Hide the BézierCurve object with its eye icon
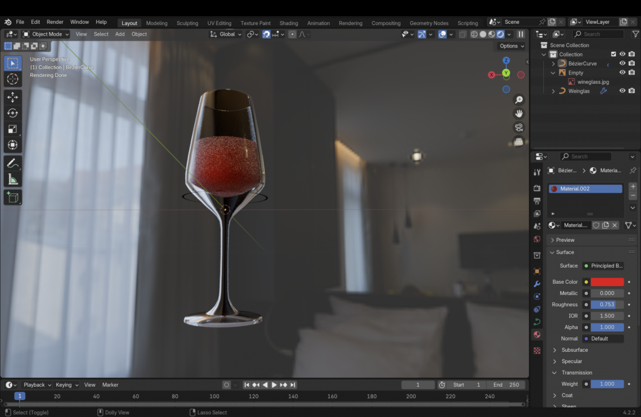This screenshot has height=417, width=641. [x=622, y=63]
